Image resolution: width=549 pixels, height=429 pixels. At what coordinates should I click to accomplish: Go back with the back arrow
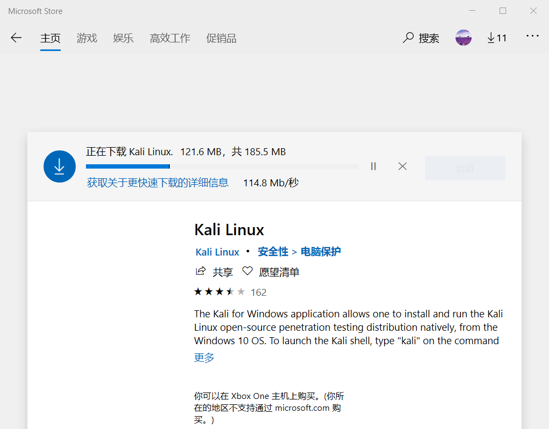tap(16, 38)
